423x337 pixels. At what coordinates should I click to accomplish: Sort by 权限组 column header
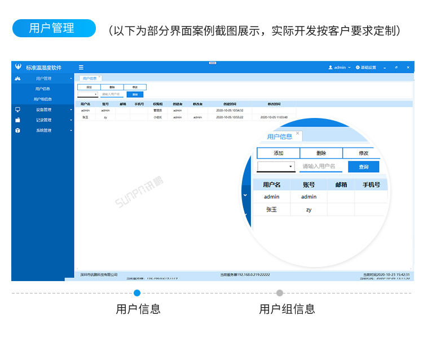[x=158, y=104]
